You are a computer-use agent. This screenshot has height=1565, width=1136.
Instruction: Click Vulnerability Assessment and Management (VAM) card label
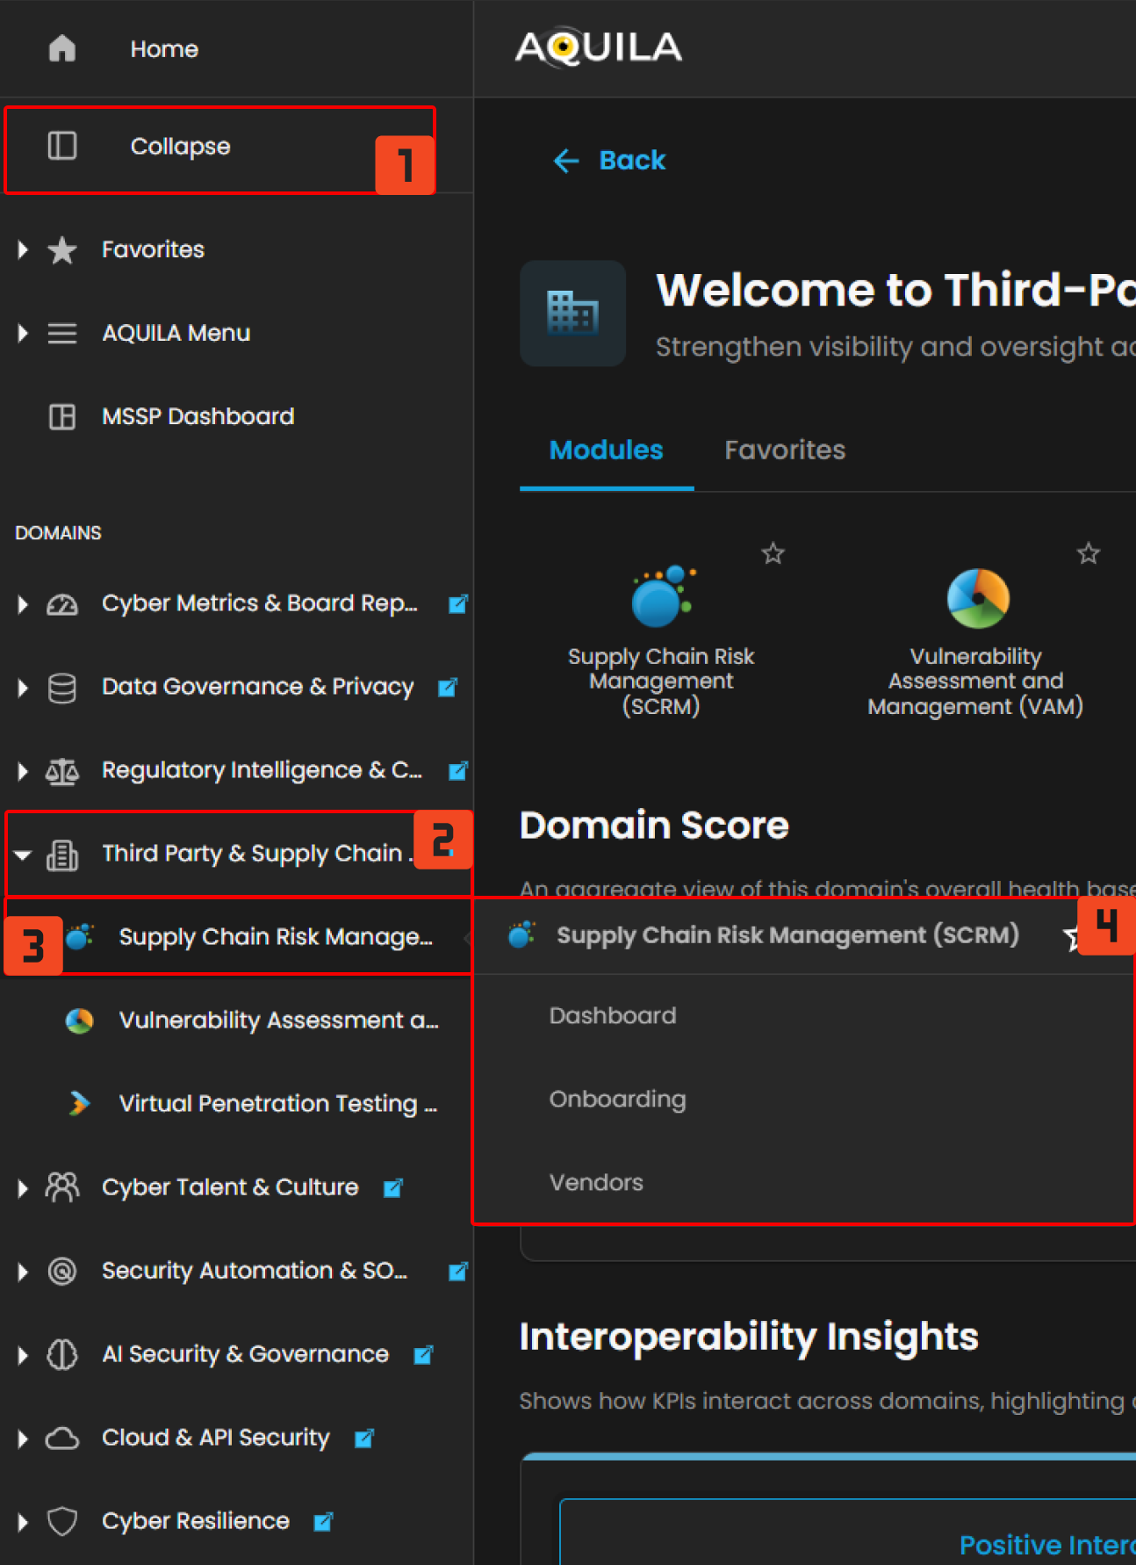(x=975, y=682)
